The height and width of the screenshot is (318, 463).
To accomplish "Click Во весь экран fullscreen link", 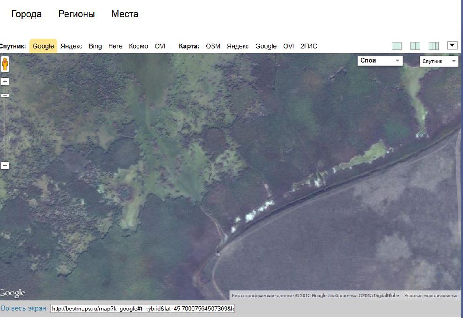I will (x=23, y=308).
